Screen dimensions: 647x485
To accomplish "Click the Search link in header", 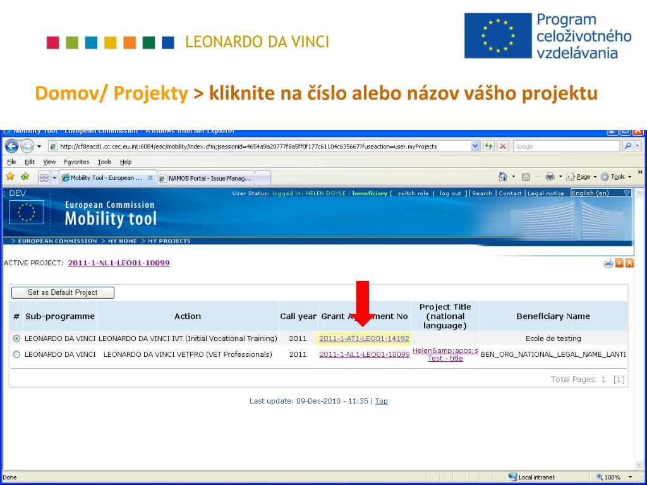I will pos(482,193).
